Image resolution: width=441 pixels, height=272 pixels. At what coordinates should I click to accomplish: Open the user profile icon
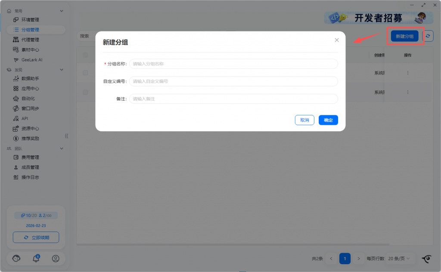pos(56,258)
